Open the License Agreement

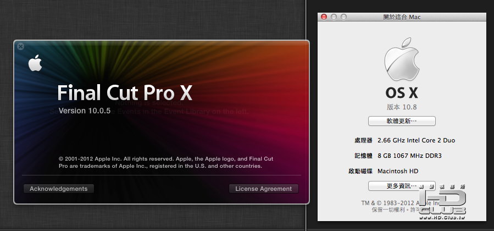[x=264, y=189]
